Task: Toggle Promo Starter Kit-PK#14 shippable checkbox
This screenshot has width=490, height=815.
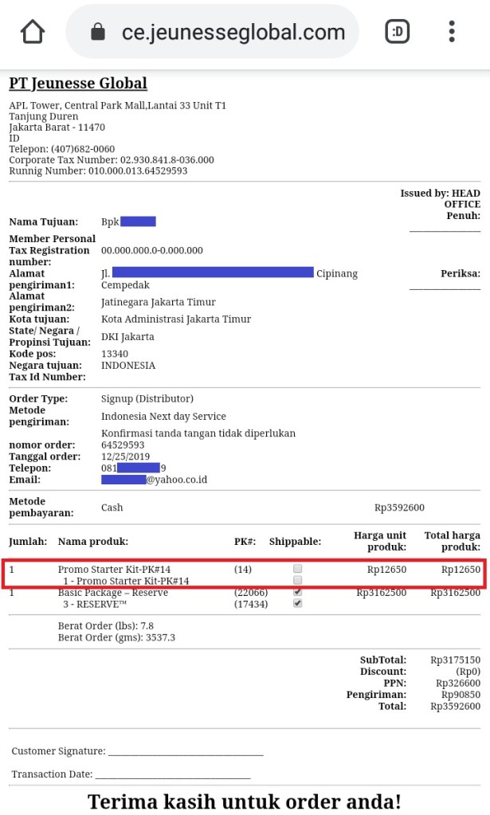Action: tap(298, 569)
